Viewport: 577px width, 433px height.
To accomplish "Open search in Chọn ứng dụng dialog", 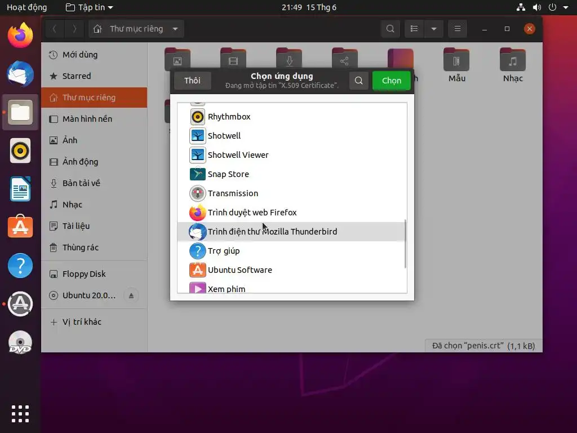I will 359,81.
